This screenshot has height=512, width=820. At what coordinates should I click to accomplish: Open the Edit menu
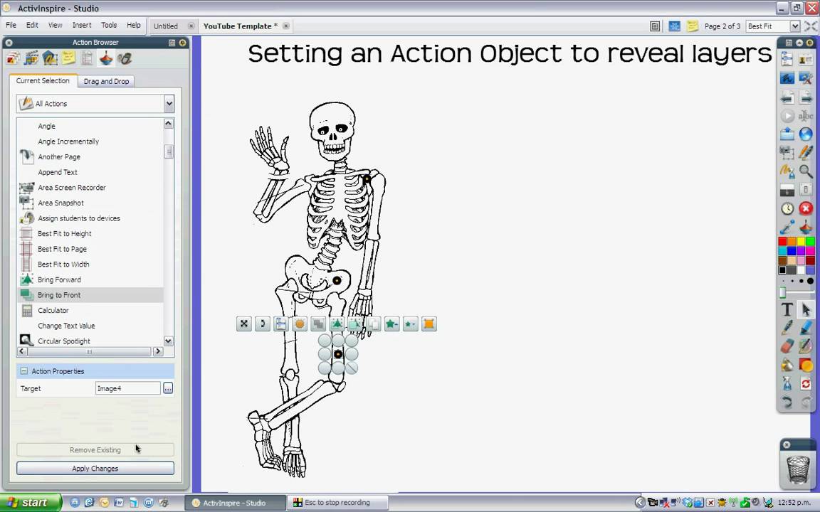click(x=33, y=25)
